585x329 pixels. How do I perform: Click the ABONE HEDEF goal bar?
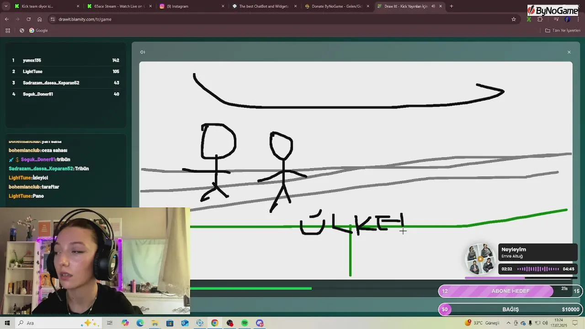pyautogui.click(x=510, y=291)
